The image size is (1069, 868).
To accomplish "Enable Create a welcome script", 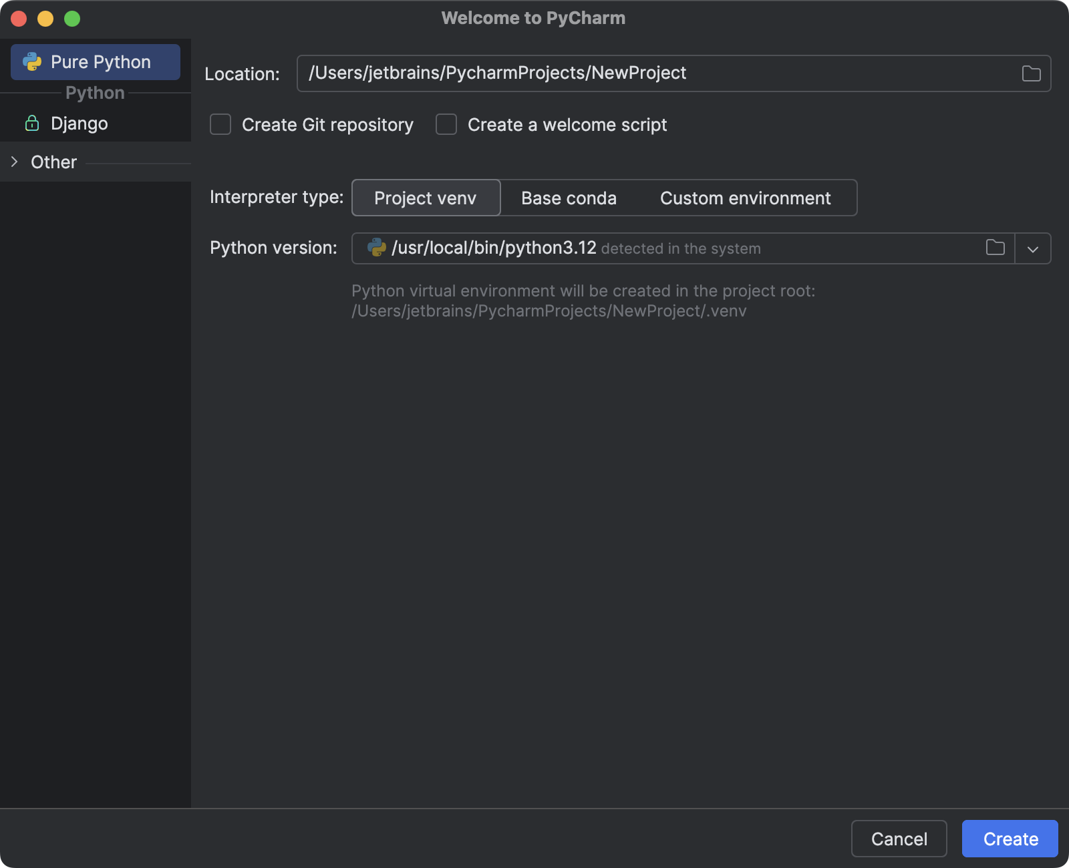I will pyautogui.click(x=446, y=124).
